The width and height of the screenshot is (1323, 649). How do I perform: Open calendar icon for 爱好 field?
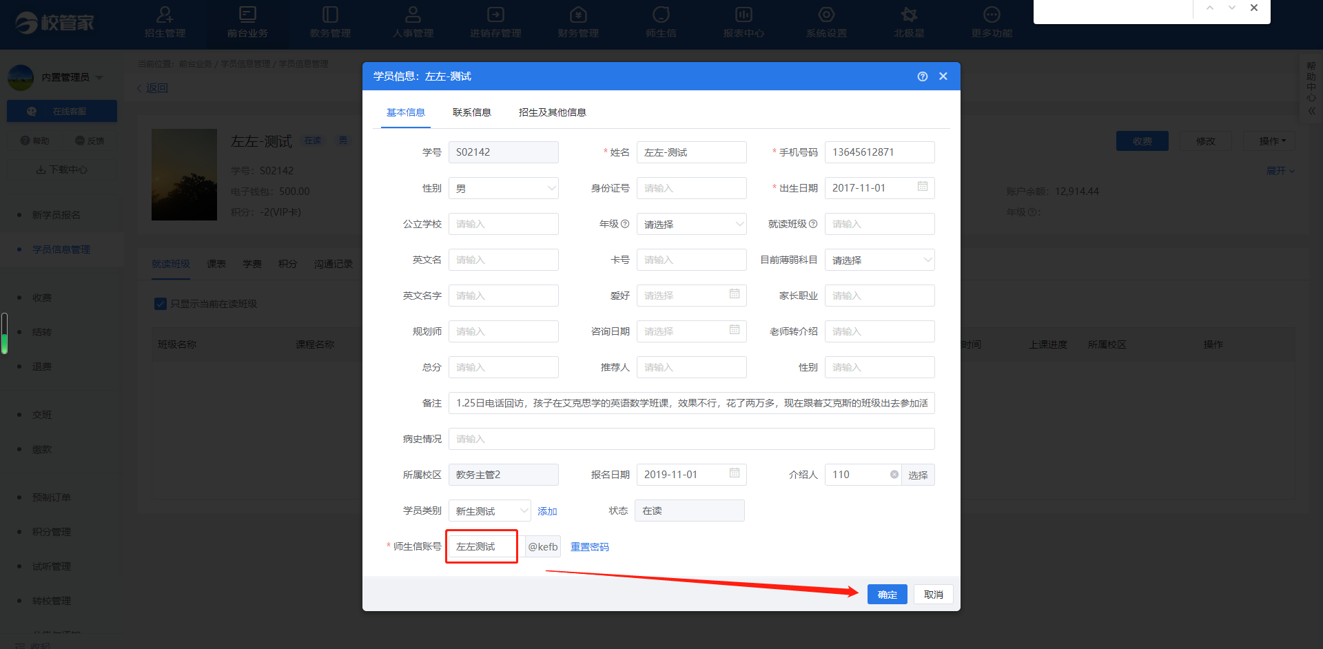pos(735,294)
